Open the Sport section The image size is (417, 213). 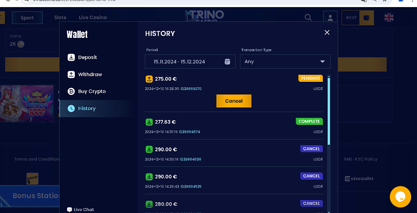coord(27,18)
